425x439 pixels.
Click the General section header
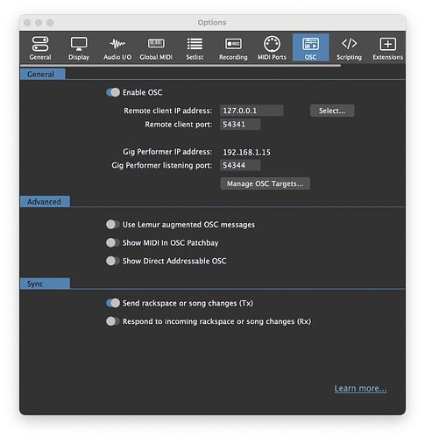coord(43,75)
